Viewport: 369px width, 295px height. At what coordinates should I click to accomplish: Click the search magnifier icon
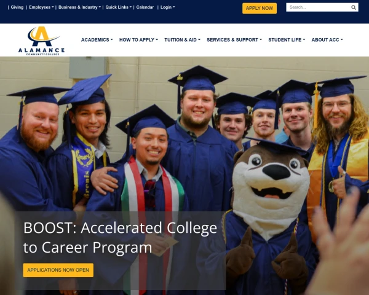pyautogui.click(x=353, y=7)
